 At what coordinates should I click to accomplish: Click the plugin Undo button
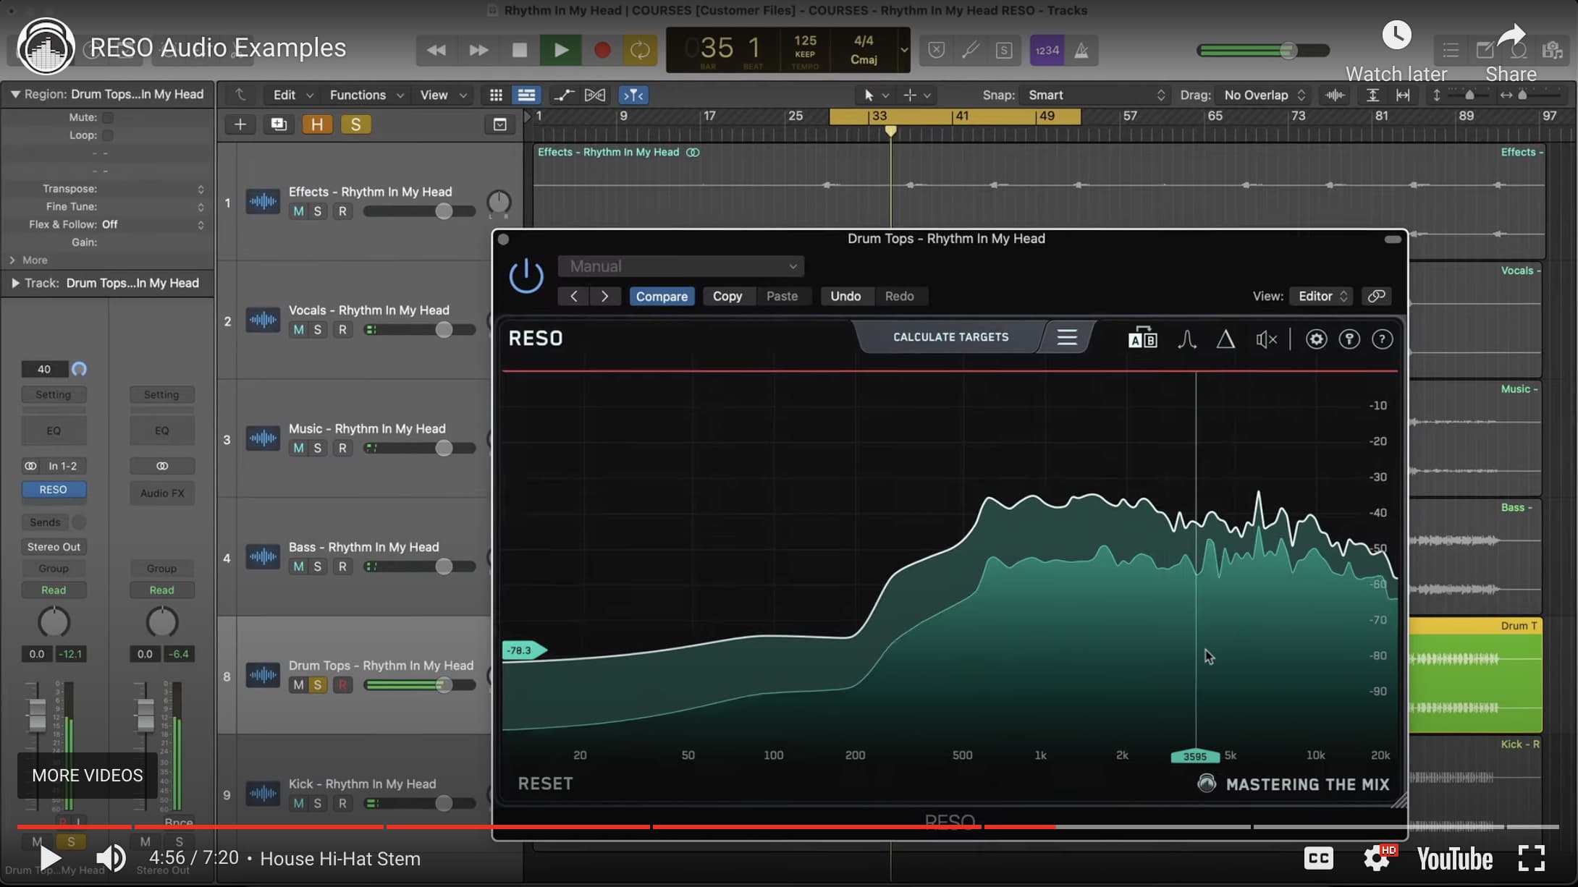point(845,296)
